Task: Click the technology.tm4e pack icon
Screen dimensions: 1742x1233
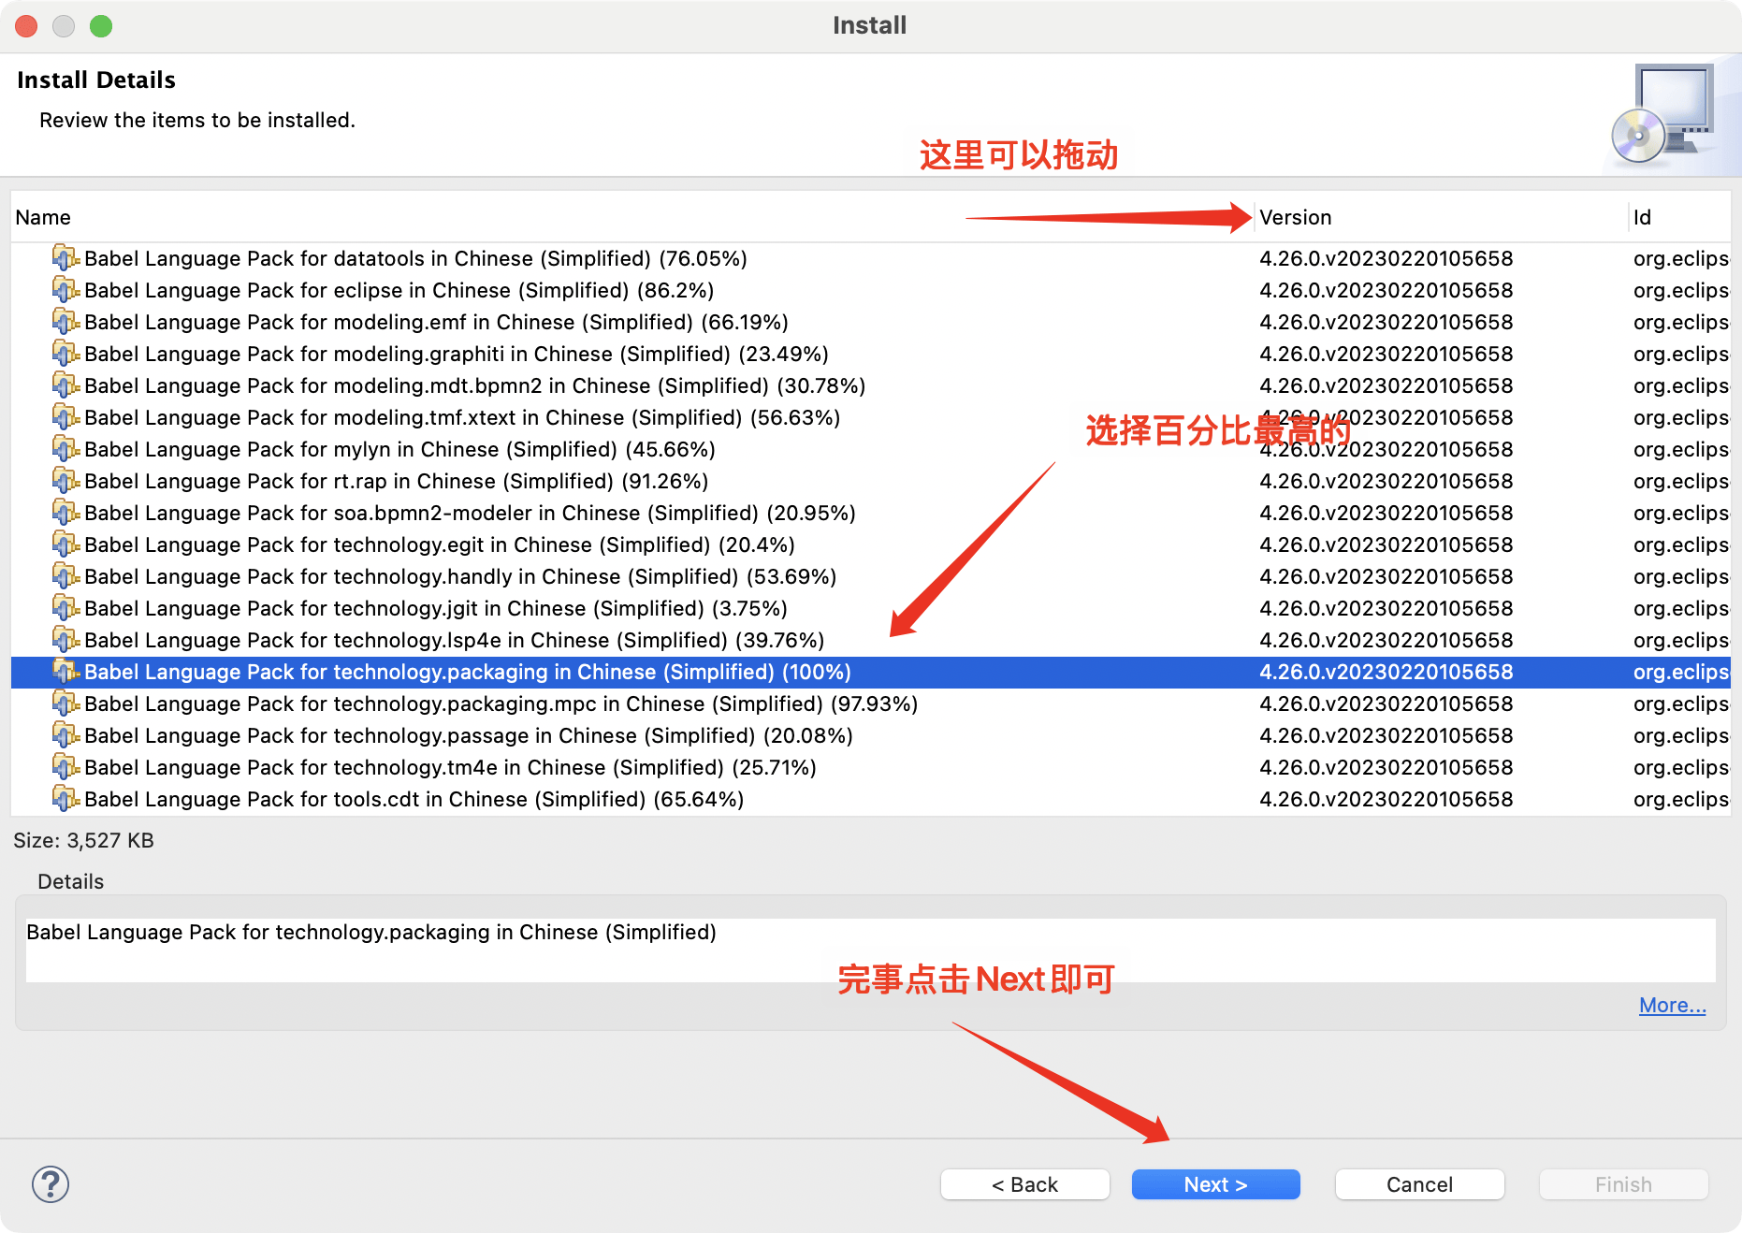Action: (65, 766)
